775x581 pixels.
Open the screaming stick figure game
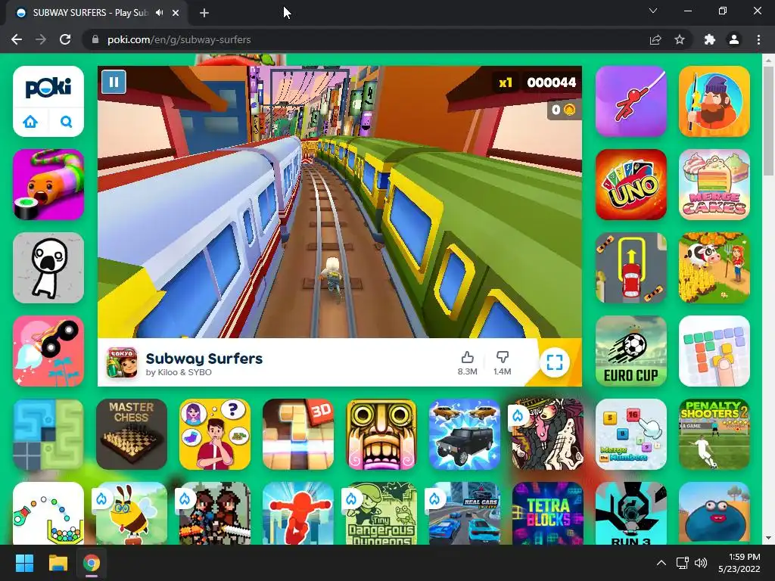click(x=48, y=268)
